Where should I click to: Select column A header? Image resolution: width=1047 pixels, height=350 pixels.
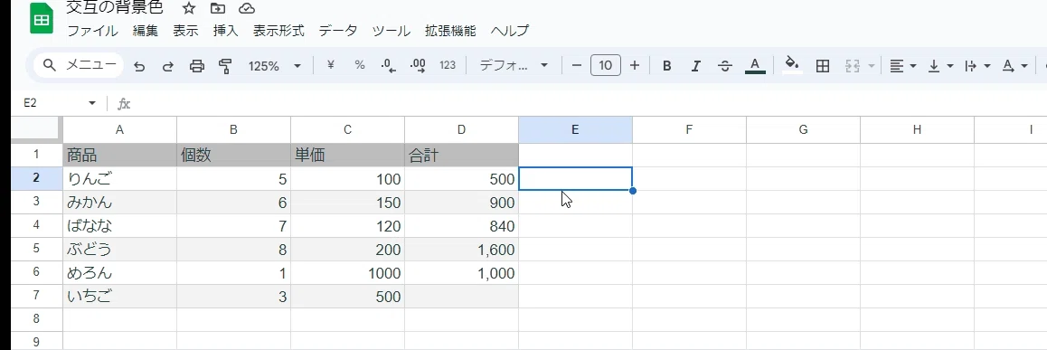tap(119, 130)
